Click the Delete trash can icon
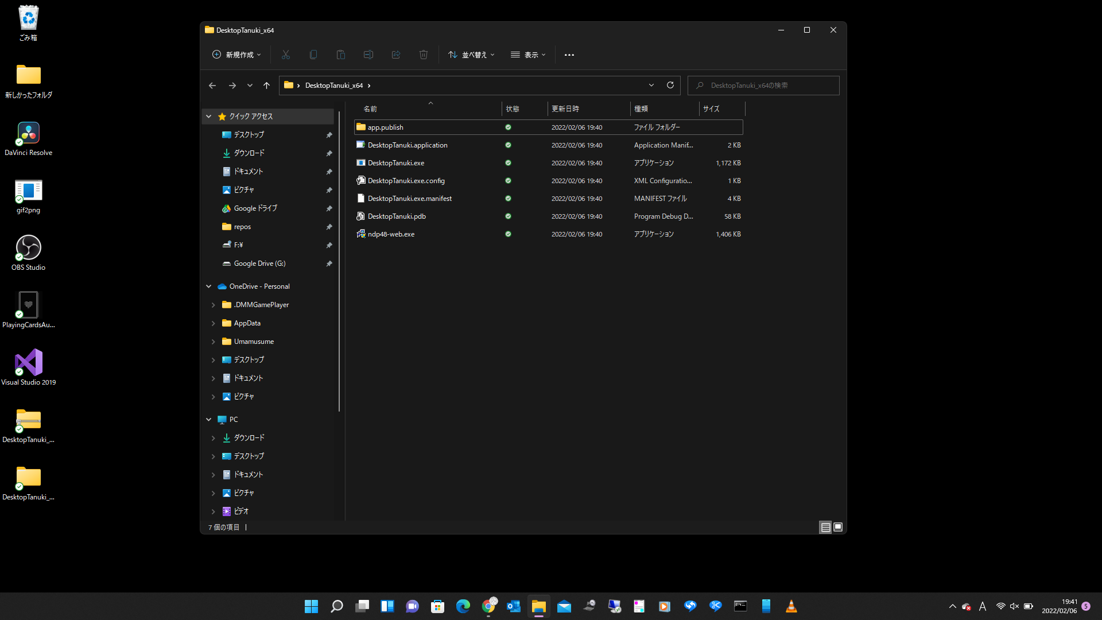Screen dimensions: 1102x620 click(x=423, y=55)
